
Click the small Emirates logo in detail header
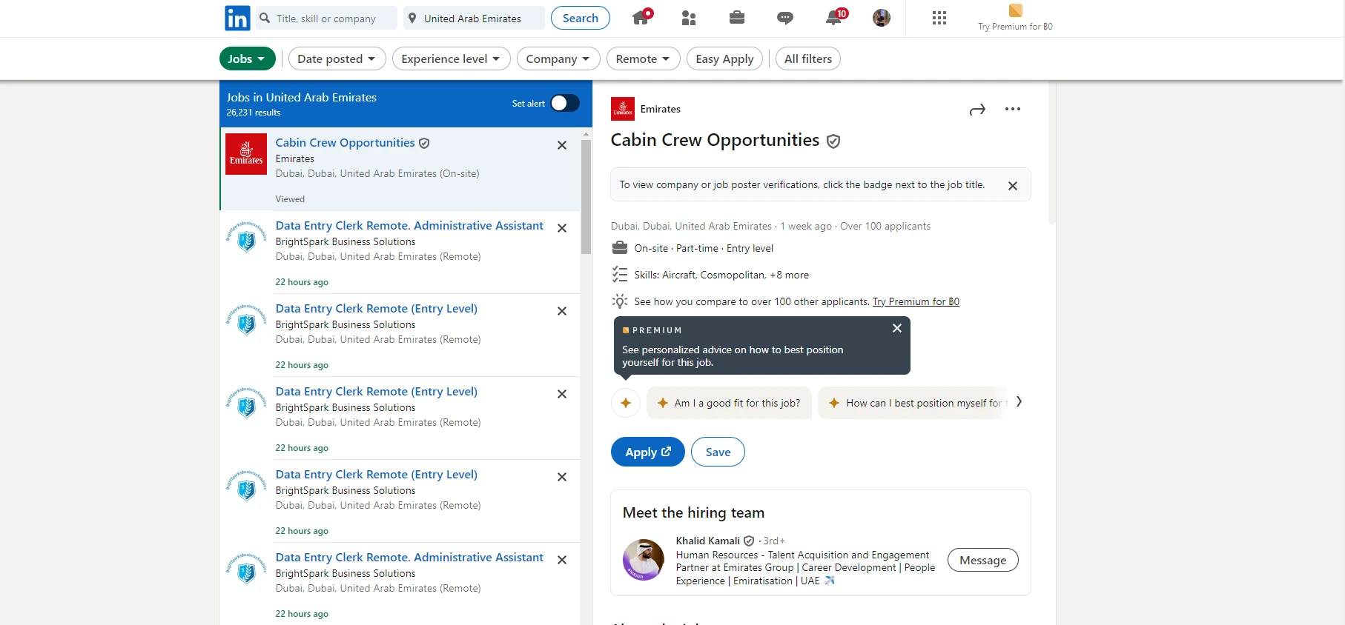[x=623, y=109]
